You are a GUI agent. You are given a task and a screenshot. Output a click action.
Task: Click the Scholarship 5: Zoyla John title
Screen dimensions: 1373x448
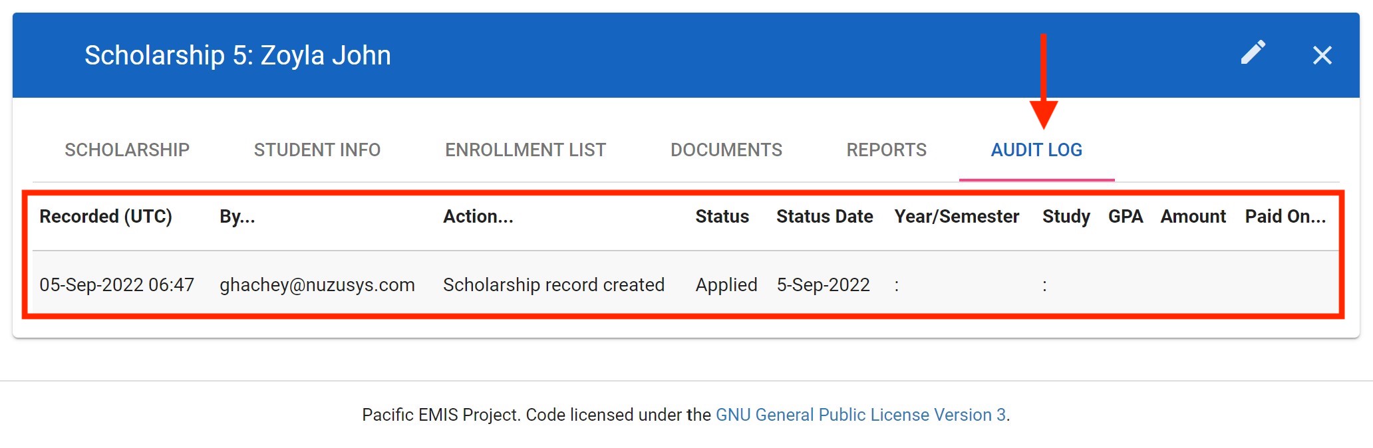coord(237,55)
